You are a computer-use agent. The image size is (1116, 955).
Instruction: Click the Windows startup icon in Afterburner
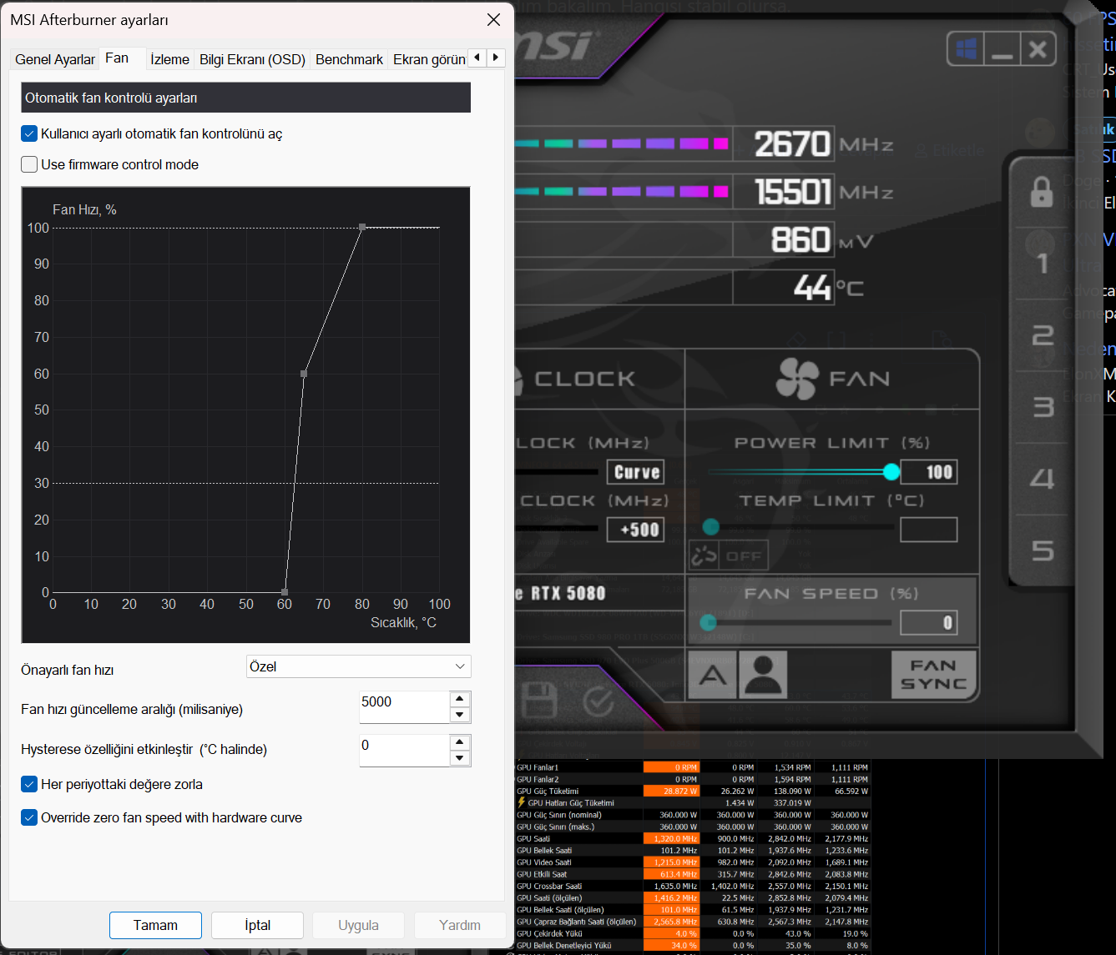(x=966, y=49)
